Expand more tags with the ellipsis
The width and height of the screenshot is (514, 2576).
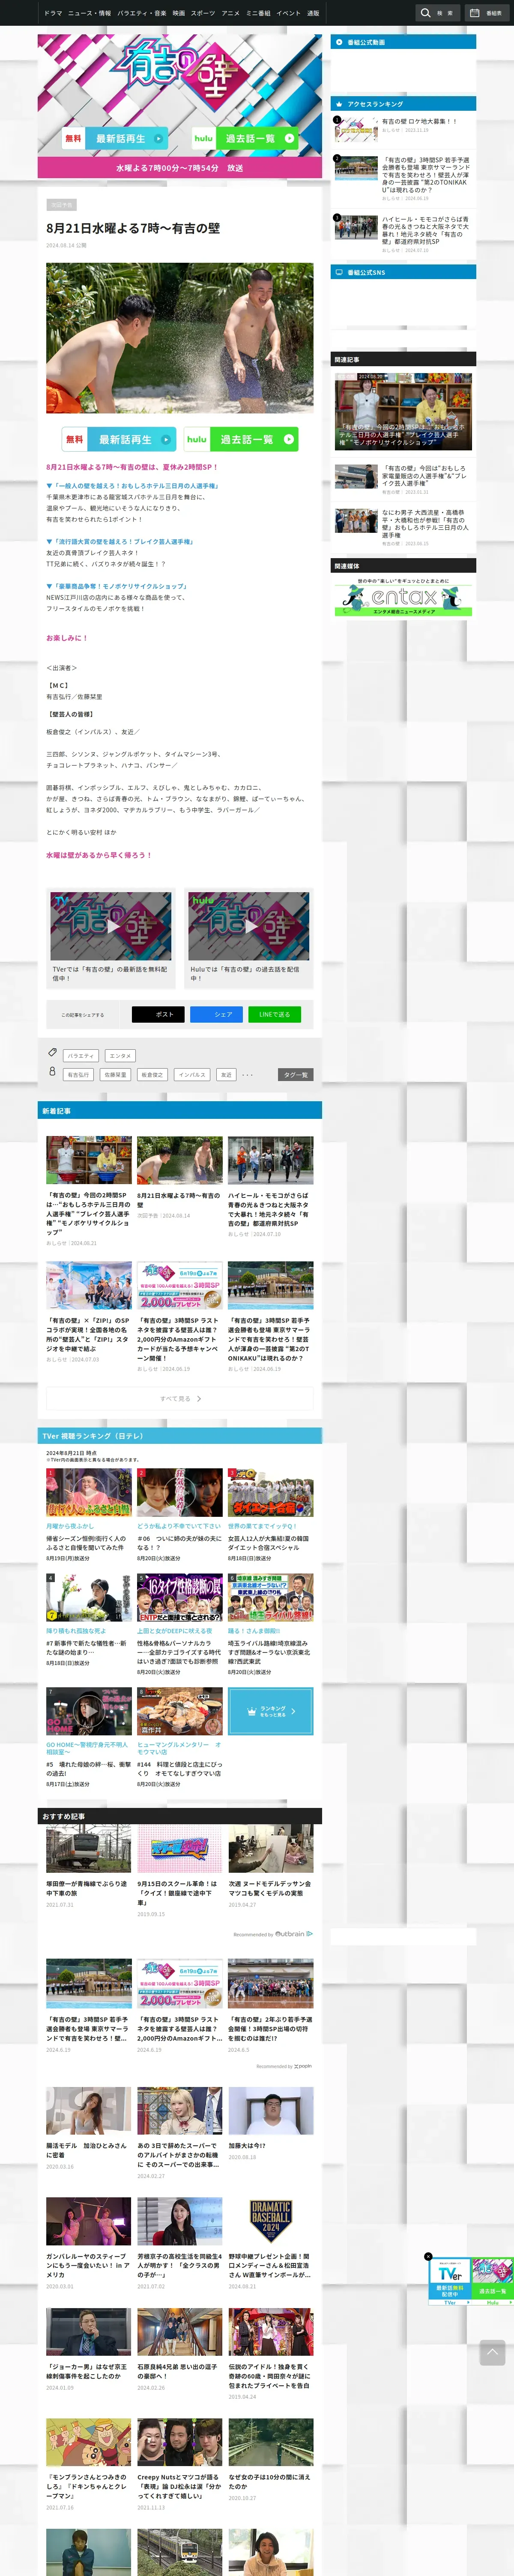pos(248,1075)
